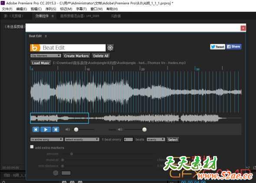Image resolution: width=256 pixels, height=183 pixels.
Task: Open the Beat Edit panel menu icon
Action: click(46, 36)
